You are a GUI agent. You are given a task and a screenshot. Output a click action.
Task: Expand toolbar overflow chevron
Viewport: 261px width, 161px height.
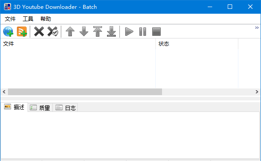257,28
